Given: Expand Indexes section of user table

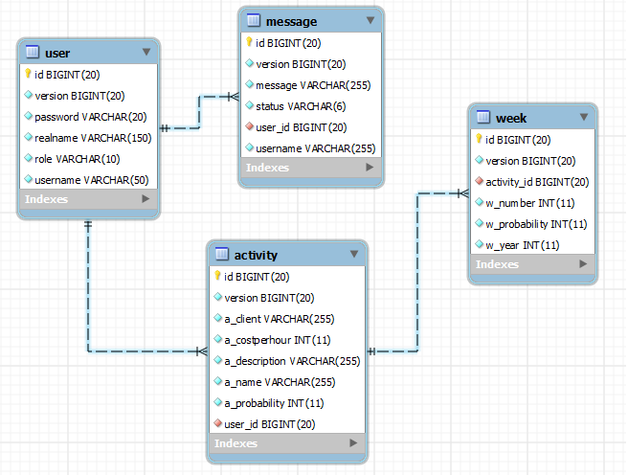Looking at the screenshot, I should click(x=146, y=198).
